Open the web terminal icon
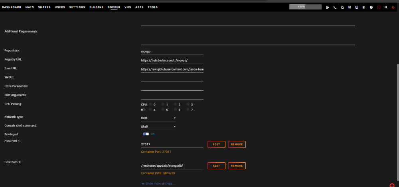The image size is (399, 187). [335, 7]
